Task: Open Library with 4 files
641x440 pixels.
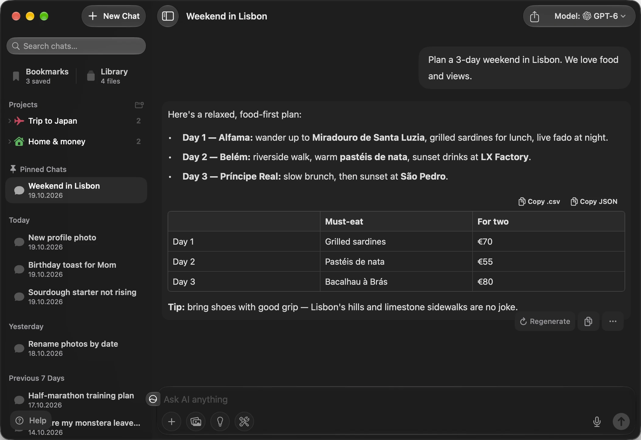Action: [107, 76]
